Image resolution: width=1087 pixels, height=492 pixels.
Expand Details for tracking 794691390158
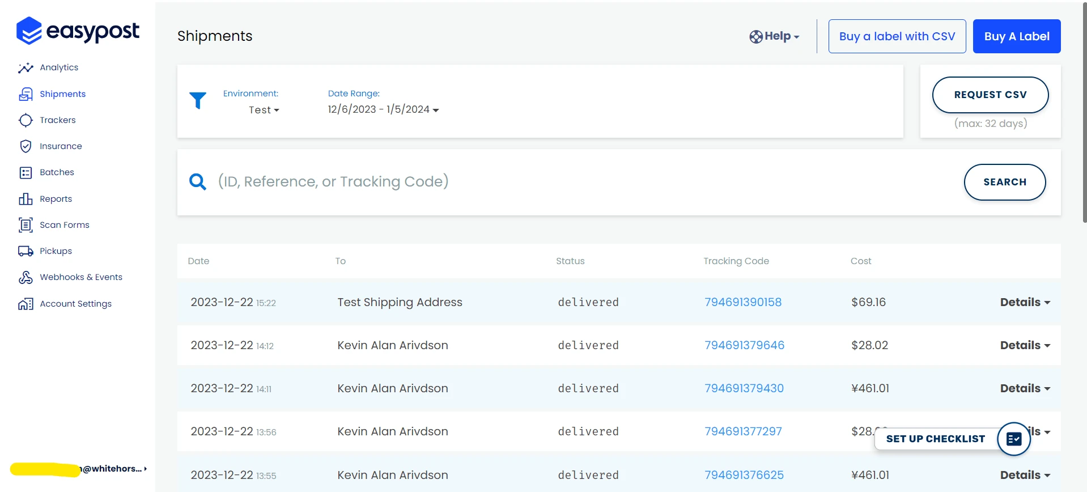[1025, 302]
